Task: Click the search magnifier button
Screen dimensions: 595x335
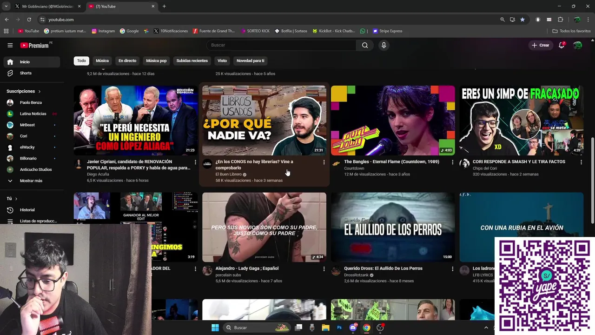Action: [365, 45]
